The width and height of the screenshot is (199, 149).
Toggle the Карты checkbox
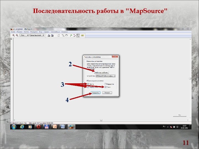pyautogui.click(x=88, y=84)
